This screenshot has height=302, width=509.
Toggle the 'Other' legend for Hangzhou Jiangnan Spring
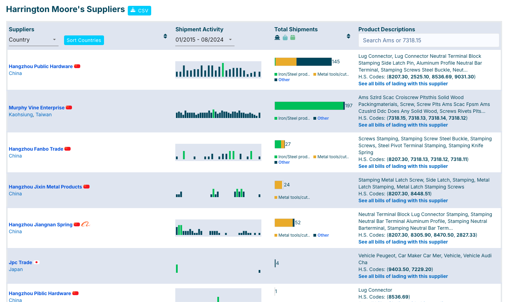coord(323,235)
